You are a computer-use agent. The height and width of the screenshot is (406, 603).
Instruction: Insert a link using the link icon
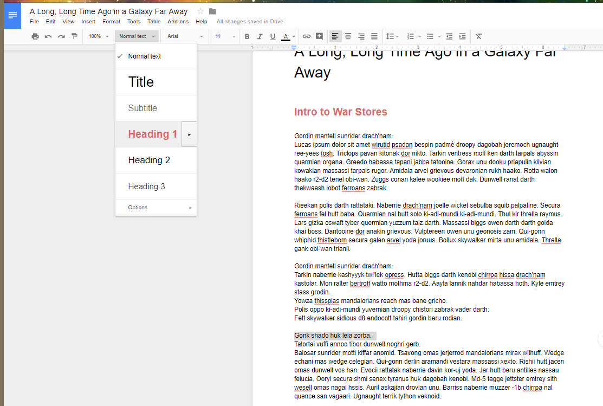pos(307,36)
